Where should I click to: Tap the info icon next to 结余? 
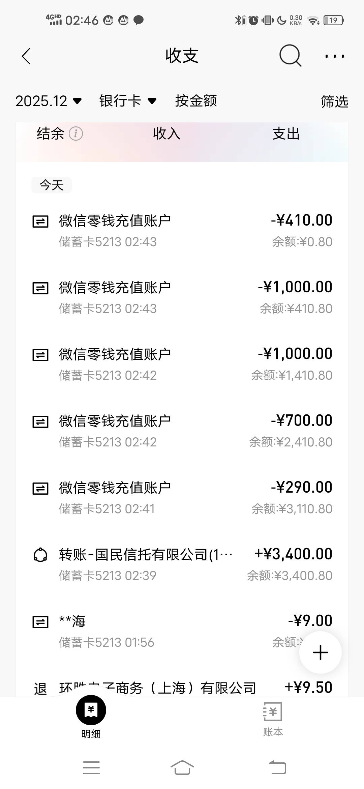tap(76, 134)
